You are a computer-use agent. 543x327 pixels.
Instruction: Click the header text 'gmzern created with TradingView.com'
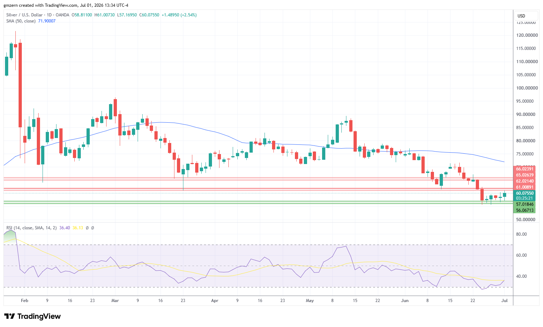(40, 5)
